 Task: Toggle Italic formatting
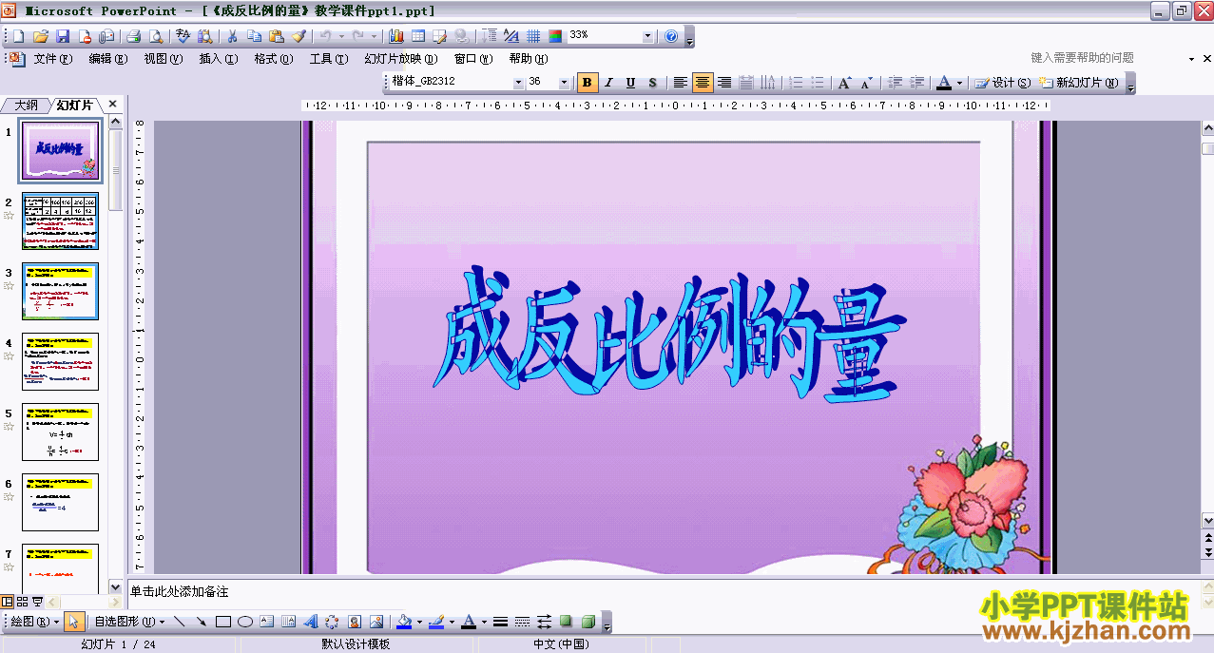coord(609,83)
